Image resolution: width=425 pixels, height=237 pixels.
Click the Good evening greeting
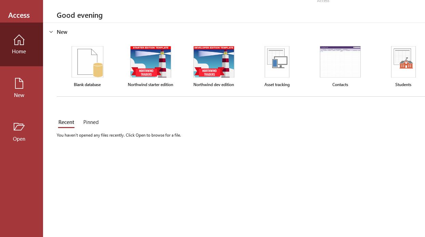(x=80, y=15)
